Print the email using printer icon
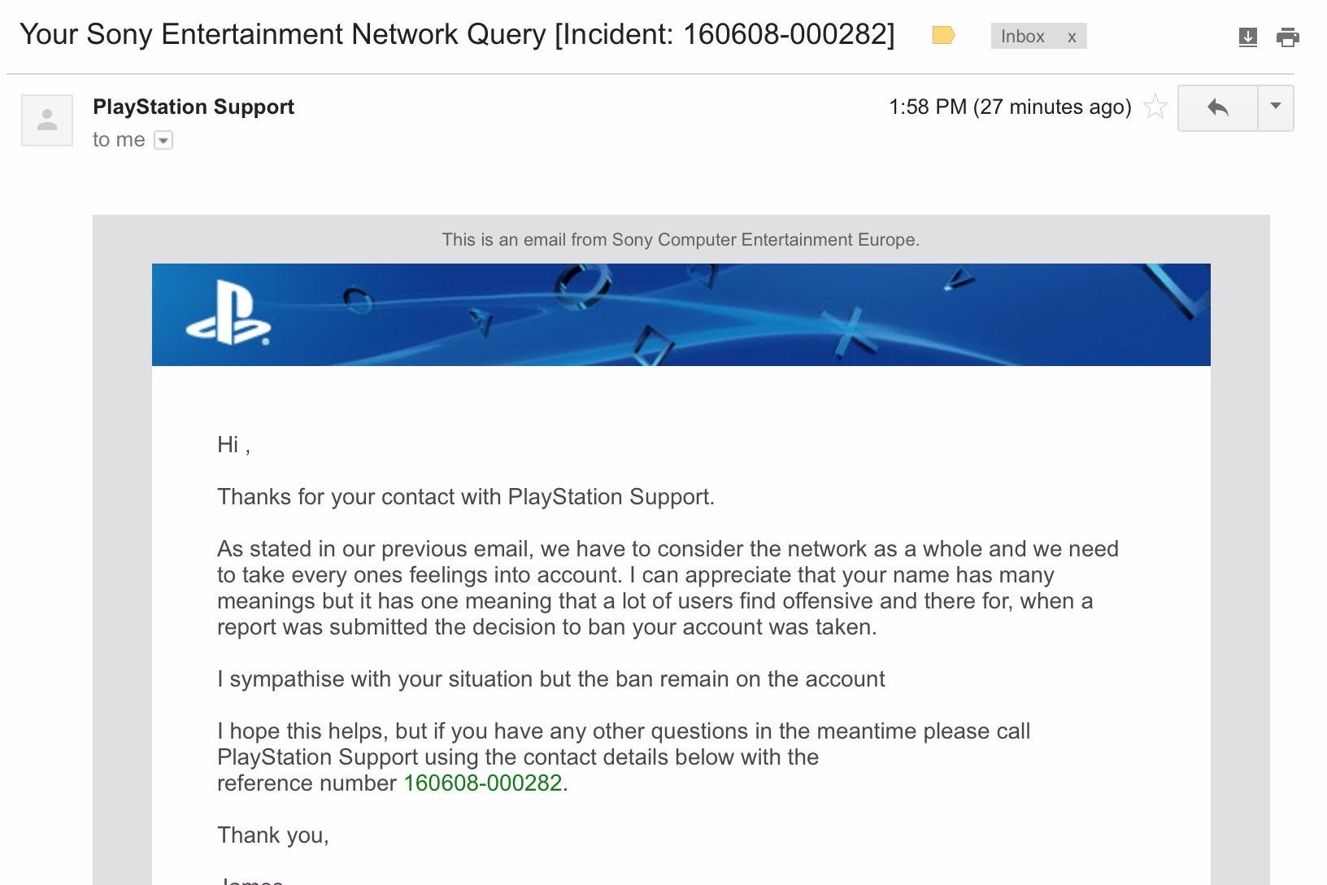The width and height of the screenshot is (1327, 885). point(1288,37)
